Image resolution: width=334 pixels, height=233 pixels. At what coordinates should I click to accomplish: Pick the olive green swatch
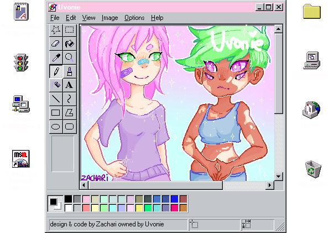139,199
